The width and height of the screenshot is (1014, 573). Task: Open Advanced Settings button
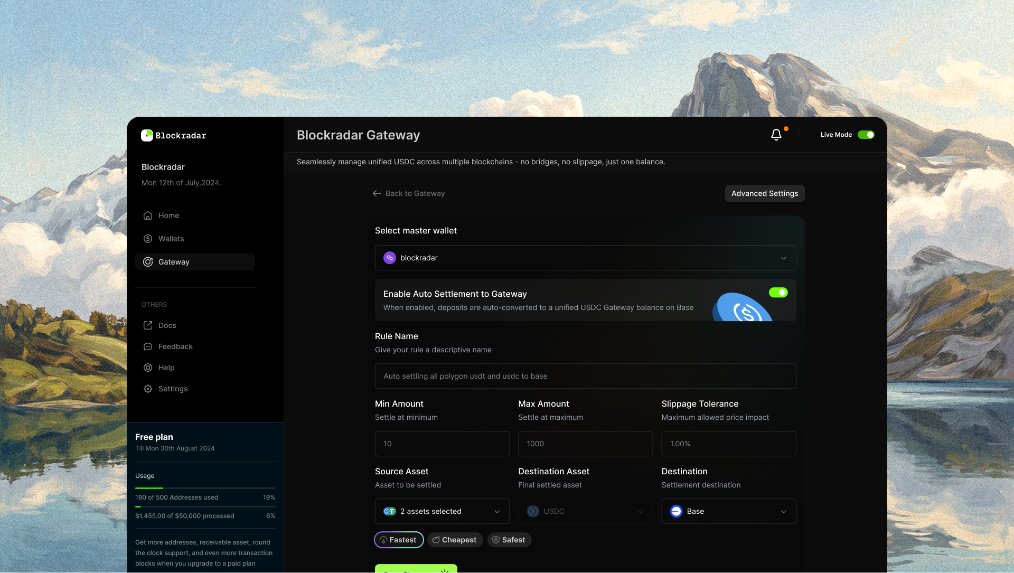click(x=764, y=193)
